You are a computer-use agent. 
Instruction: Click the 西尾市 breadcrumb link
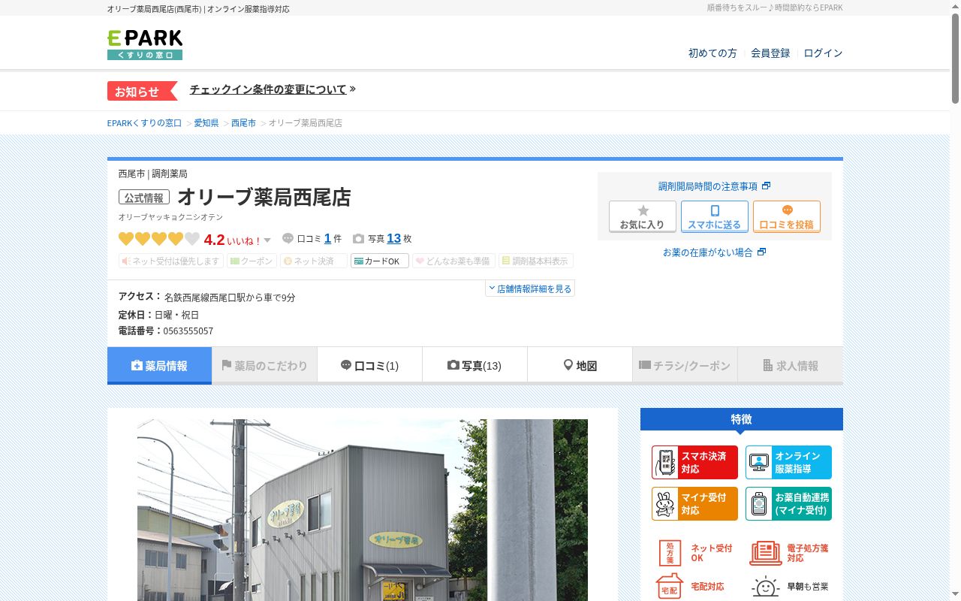tap(243, 122)
